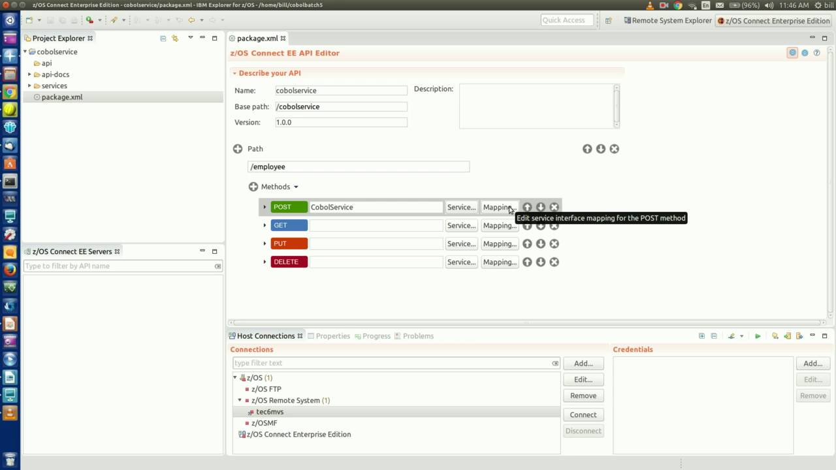Remove the DELETE method

pos(555,262)
